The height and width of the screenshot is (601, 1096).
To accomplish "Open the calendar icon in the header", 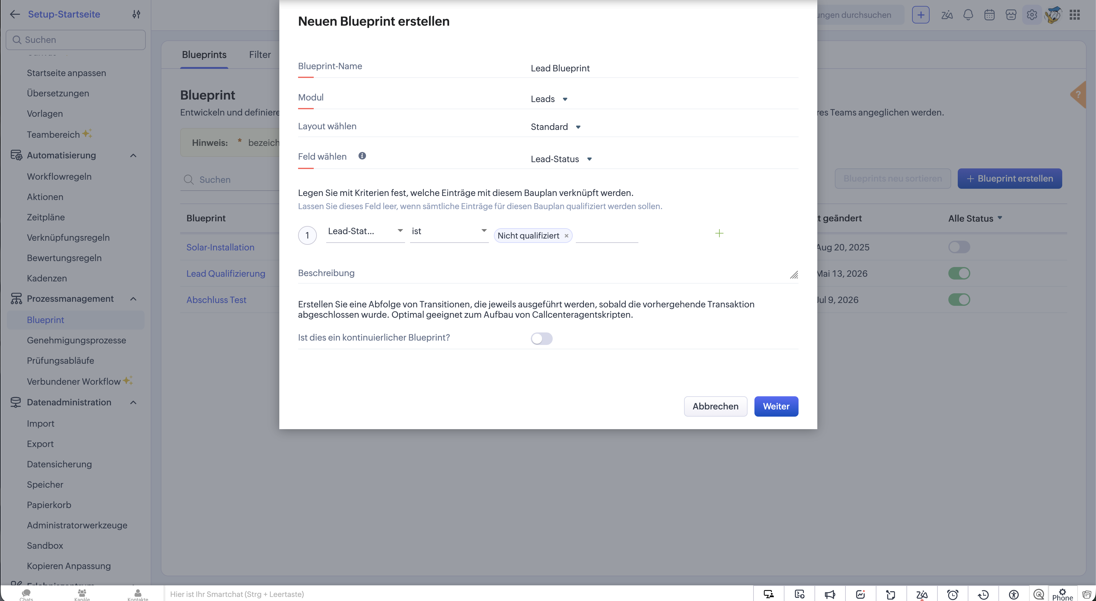I will pyautogui.click(x=989, y=15).
